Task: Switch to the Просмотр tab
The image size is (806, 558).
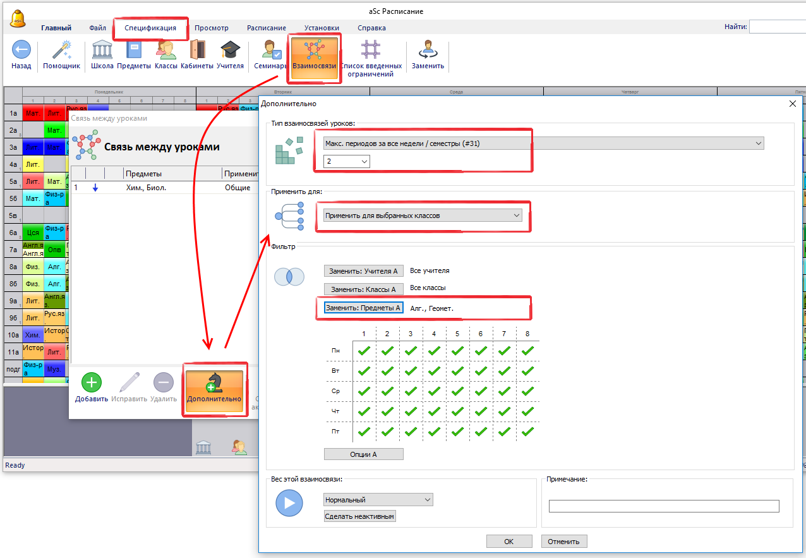Action: pyautogui.click(x=212, y=28)
